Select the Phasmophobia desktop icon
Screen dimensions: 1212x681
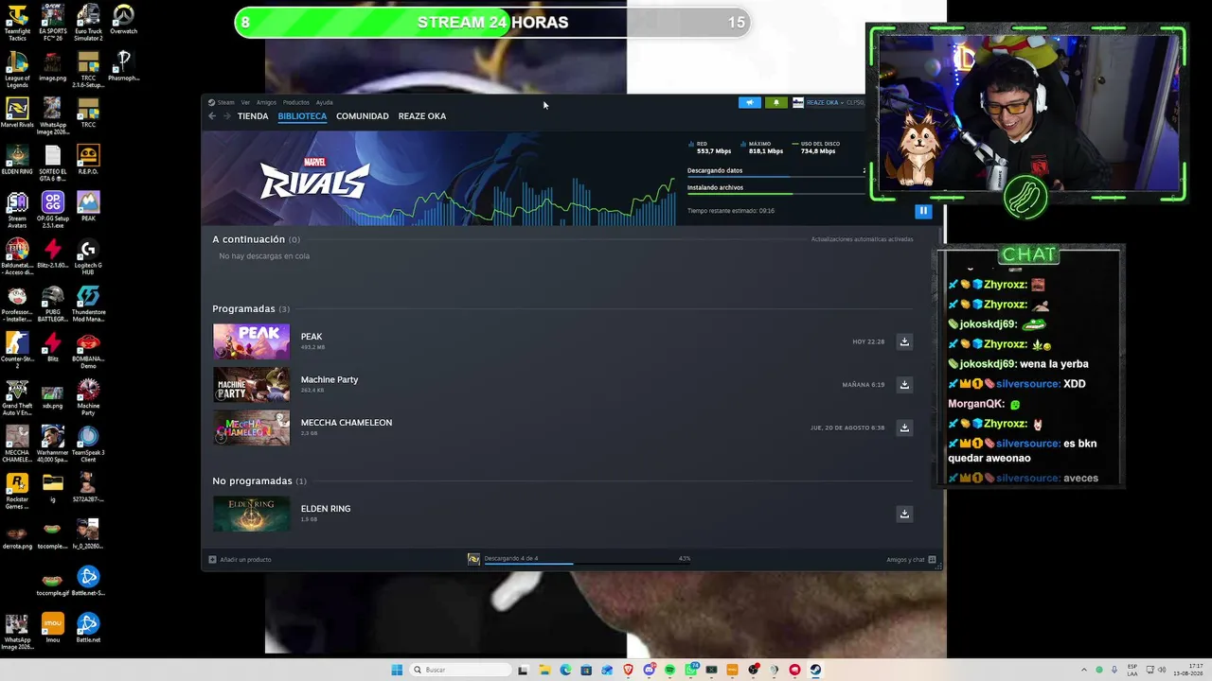pos(123,66)
